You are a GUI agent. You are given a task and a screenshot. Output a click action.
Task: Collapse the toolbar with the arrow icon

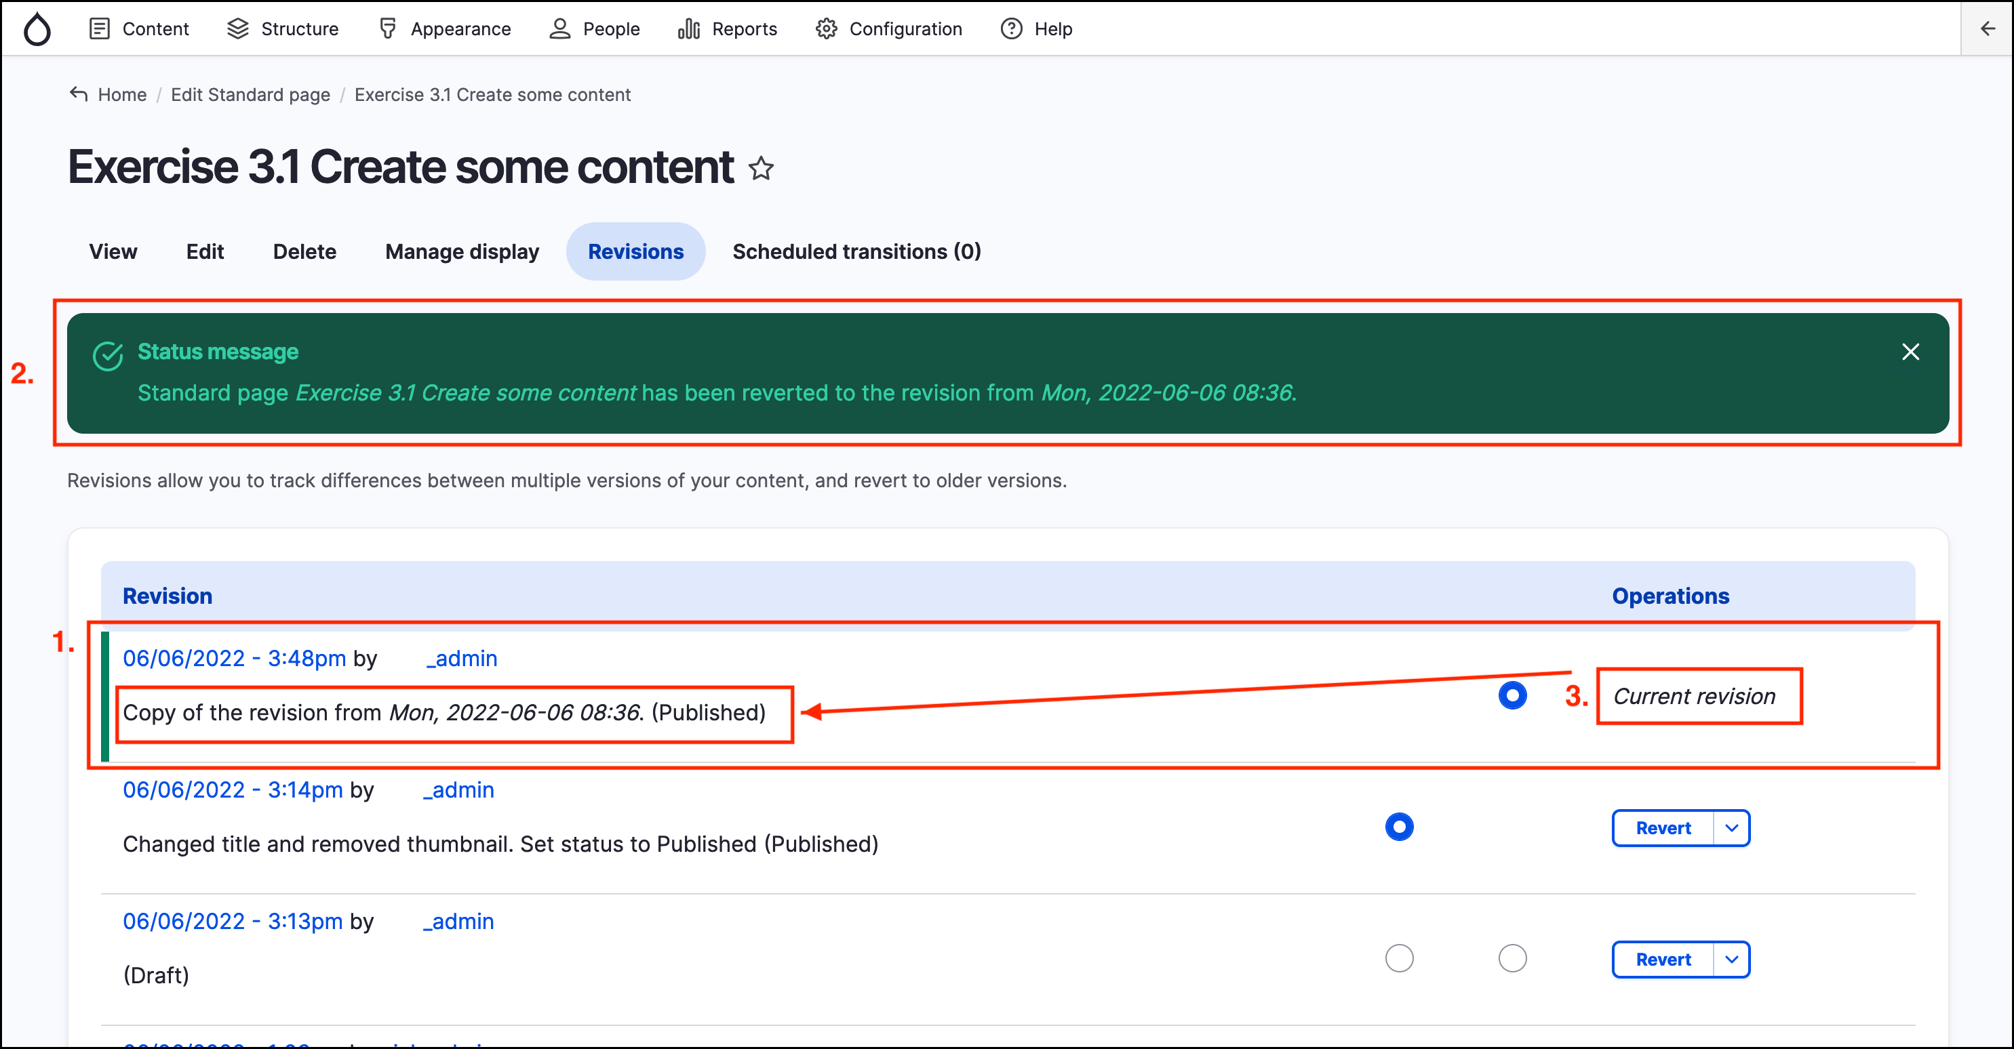coord(1987,29)
